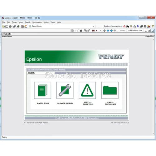Open the Notes menu
Image resolution: width=156 pixels, height=156 pixels.
[x=46, y=22]
